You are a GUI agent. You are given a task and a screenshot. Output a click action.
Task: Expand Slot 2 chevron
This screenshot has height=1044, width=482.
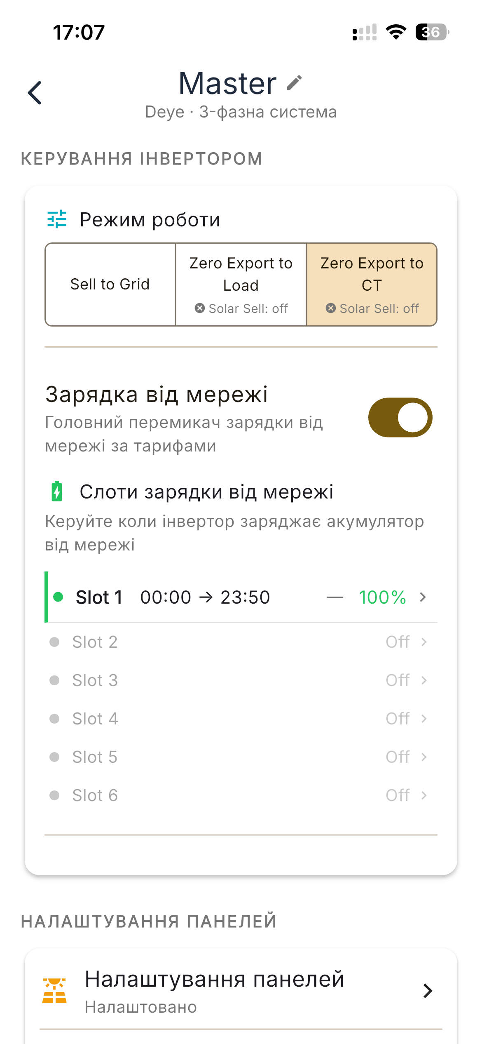click(x=424, y=642)
